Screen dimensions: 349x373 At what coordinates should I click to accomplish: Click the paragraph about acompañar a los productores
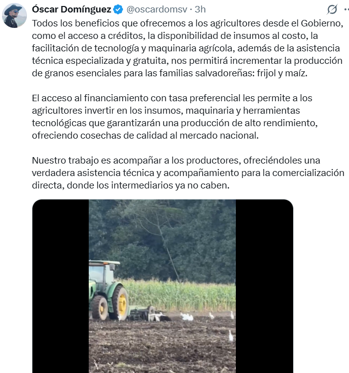click(x=188, y=173)
